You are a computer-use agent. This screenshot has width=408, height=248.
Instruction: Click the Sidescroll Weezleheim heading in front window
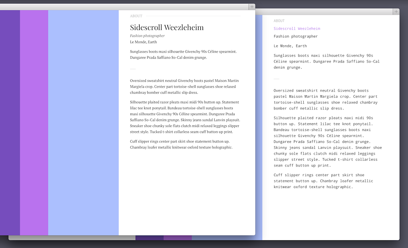(x=167, y=27)
